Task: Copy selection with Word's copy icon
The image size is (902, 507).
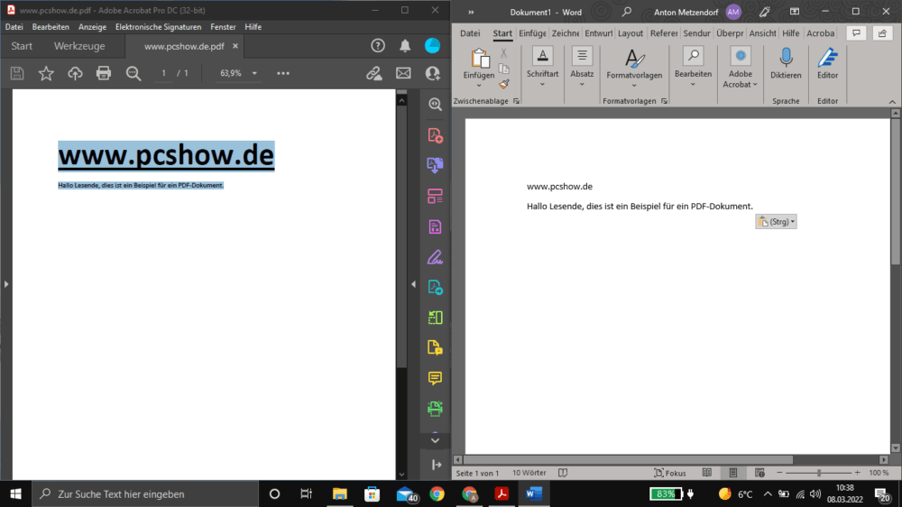Action: point(504,69)
